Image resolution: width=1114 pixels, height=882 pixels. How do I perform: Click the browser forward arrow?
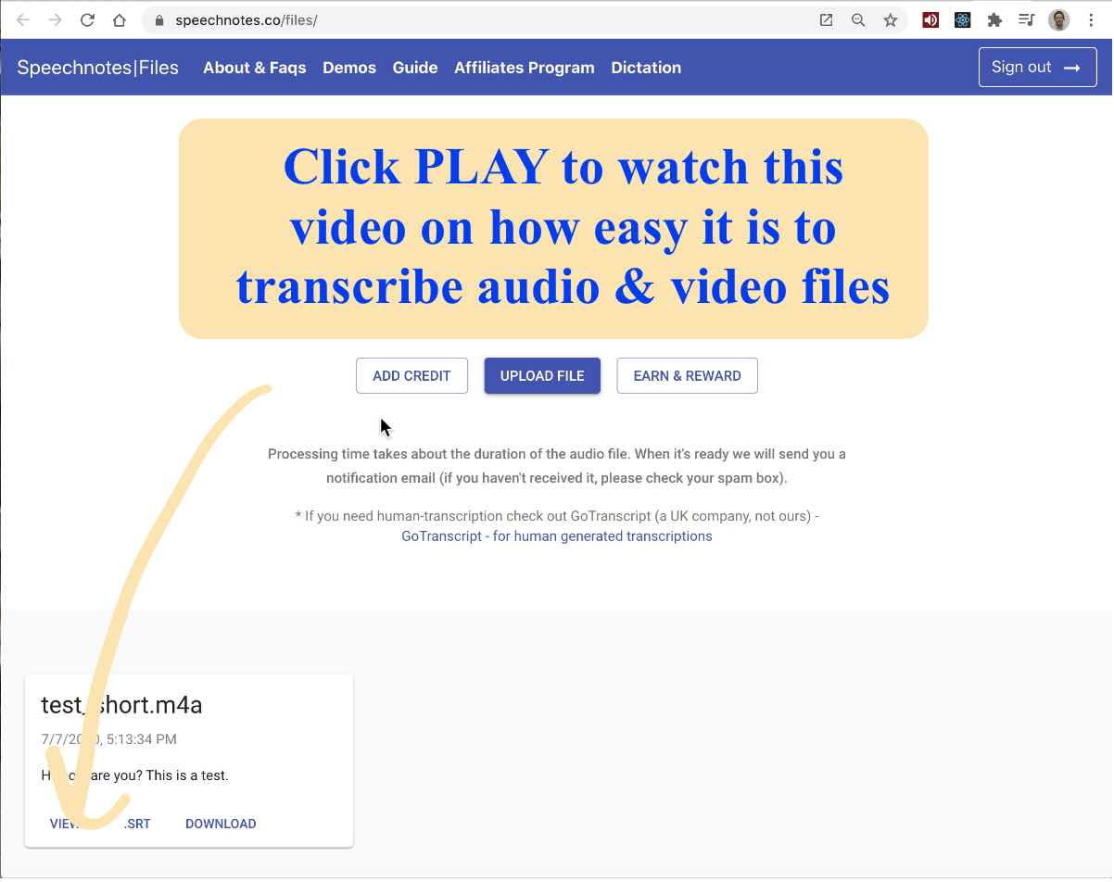pos(56,19)
